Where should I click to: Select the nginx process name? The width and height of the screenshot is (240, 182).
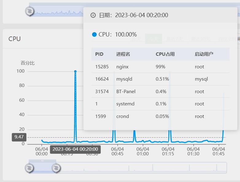click(122, 67)
